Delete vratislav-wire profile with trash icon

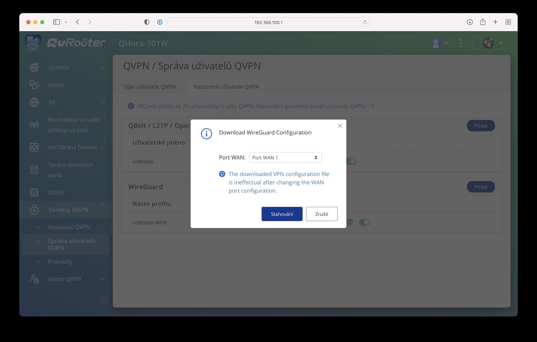(x=350, y=222)
